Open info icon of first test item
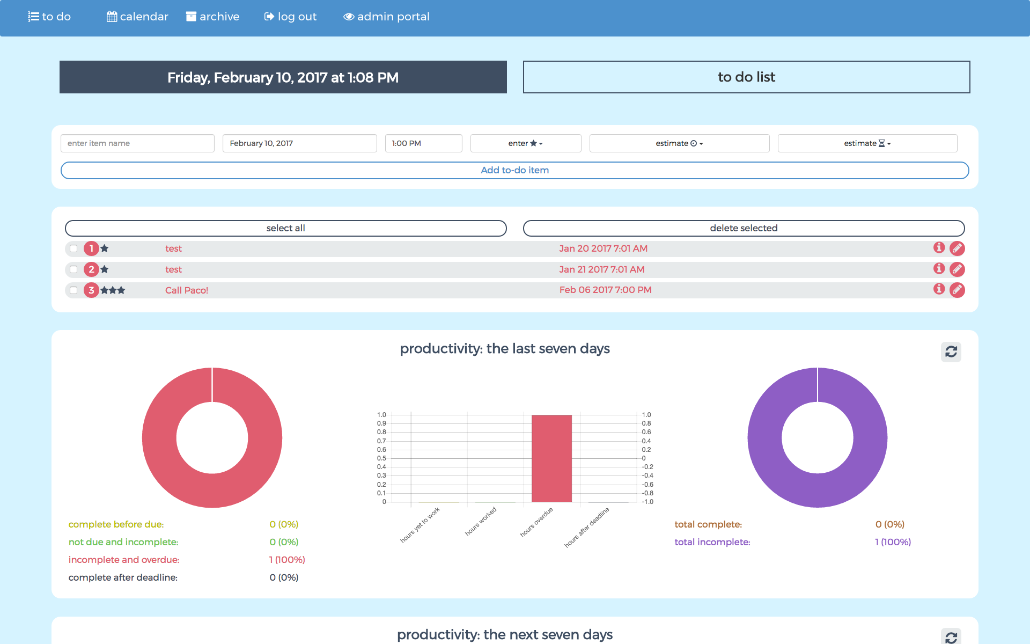Viewport: 1030px width, 644px height. click(x=939, y=247)
